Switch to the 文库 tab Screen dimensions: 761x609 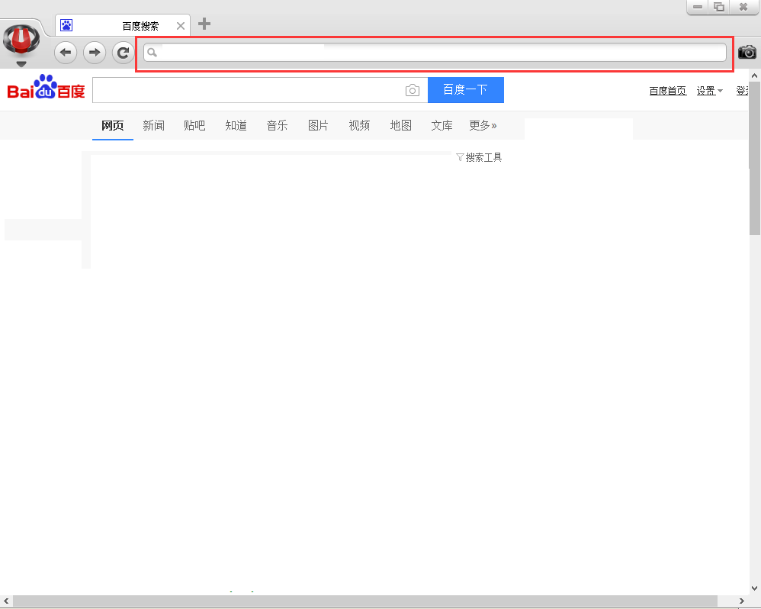(x=442, y=125)
